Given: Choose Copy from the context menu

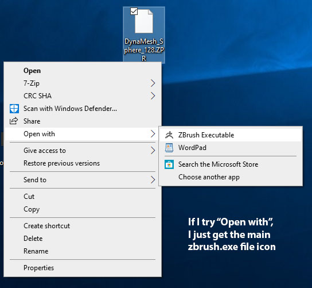Looking at the screenshot, I should tap(83, 209).
